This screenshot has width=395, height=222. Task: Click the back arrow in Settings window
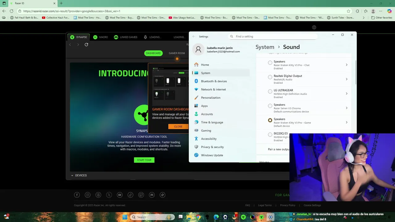(x=194, y=36)
